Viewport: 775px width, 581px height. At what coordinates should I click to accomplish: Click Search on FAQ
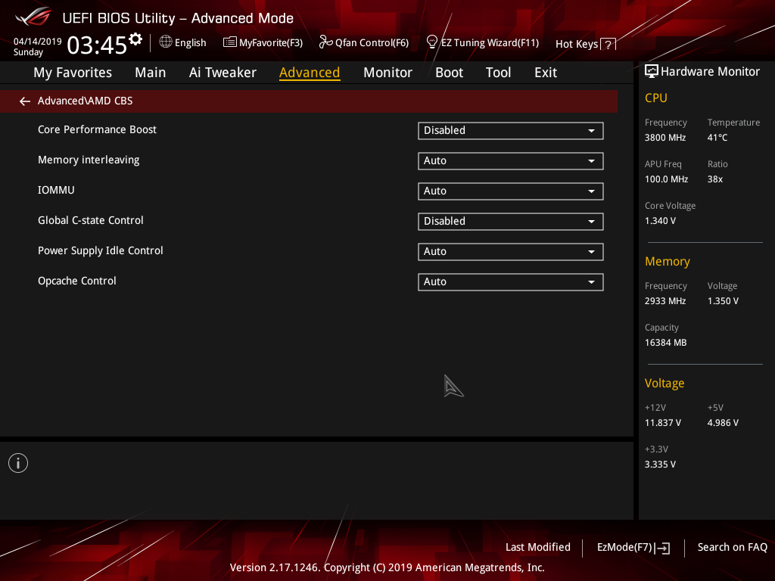732,547
